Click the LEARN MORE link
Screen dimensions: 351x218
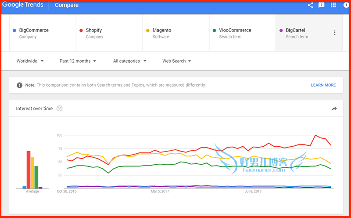tap(323, 85)
